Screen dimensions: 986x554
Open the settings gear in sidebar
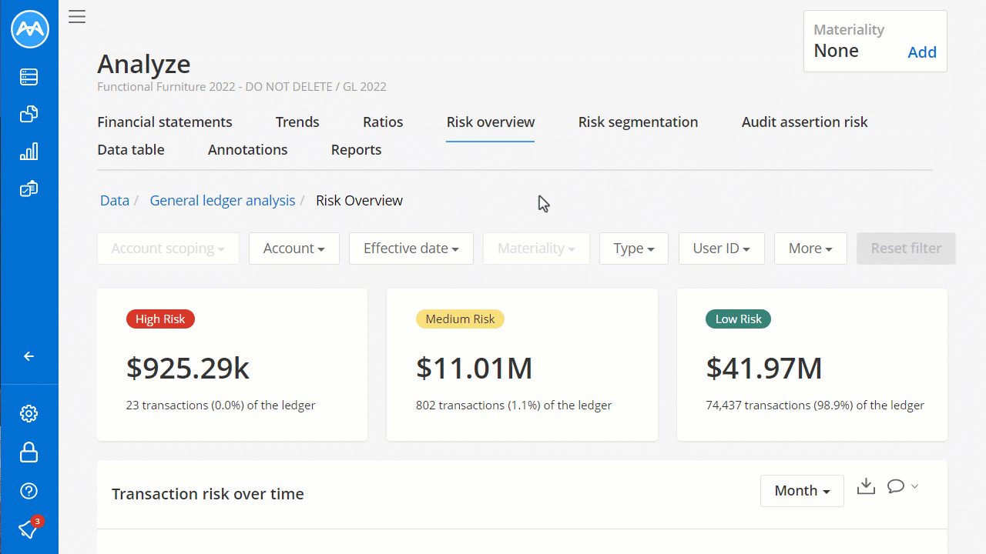click(x=29, y=414)
